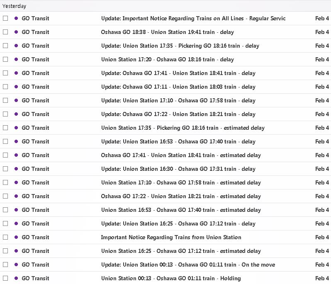The width and height of the screenshot is (331, 284).
Task: Click the Feb 4 date on the 'Holding' email row
Action: click(322, 278)
